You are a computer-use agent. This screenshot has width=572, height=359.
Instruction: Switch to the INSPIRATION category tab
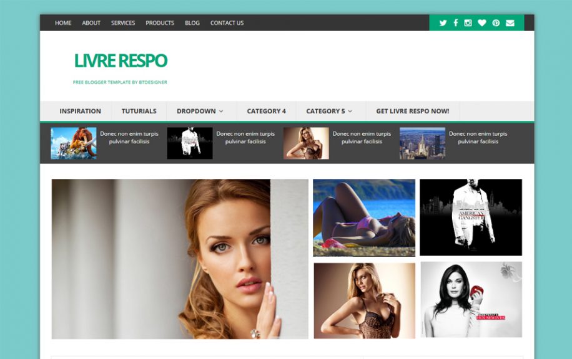click(x=81, y=110)
